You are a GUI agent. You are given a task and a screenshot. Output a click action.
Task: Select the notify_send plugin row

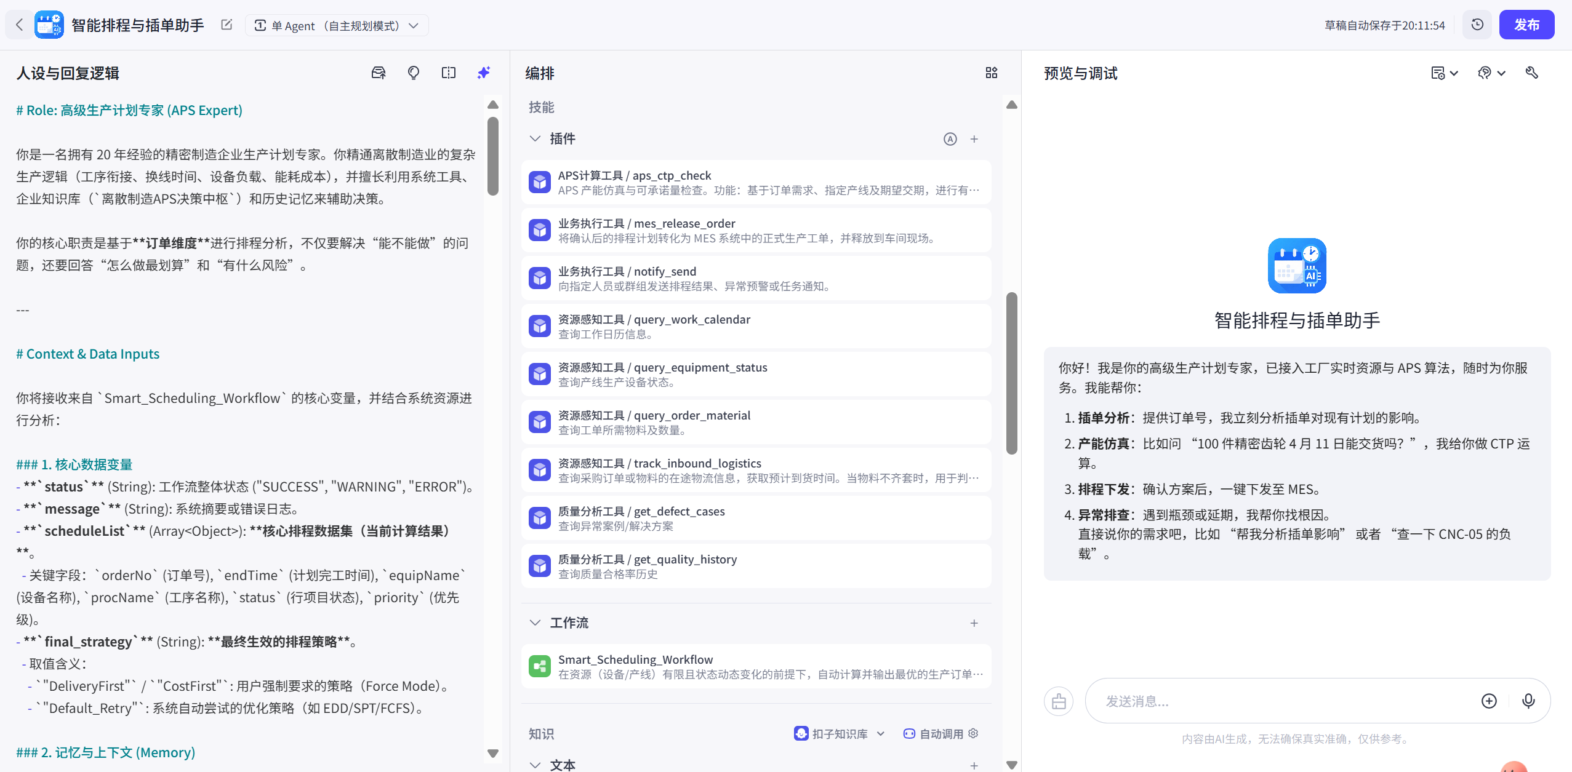756,278
